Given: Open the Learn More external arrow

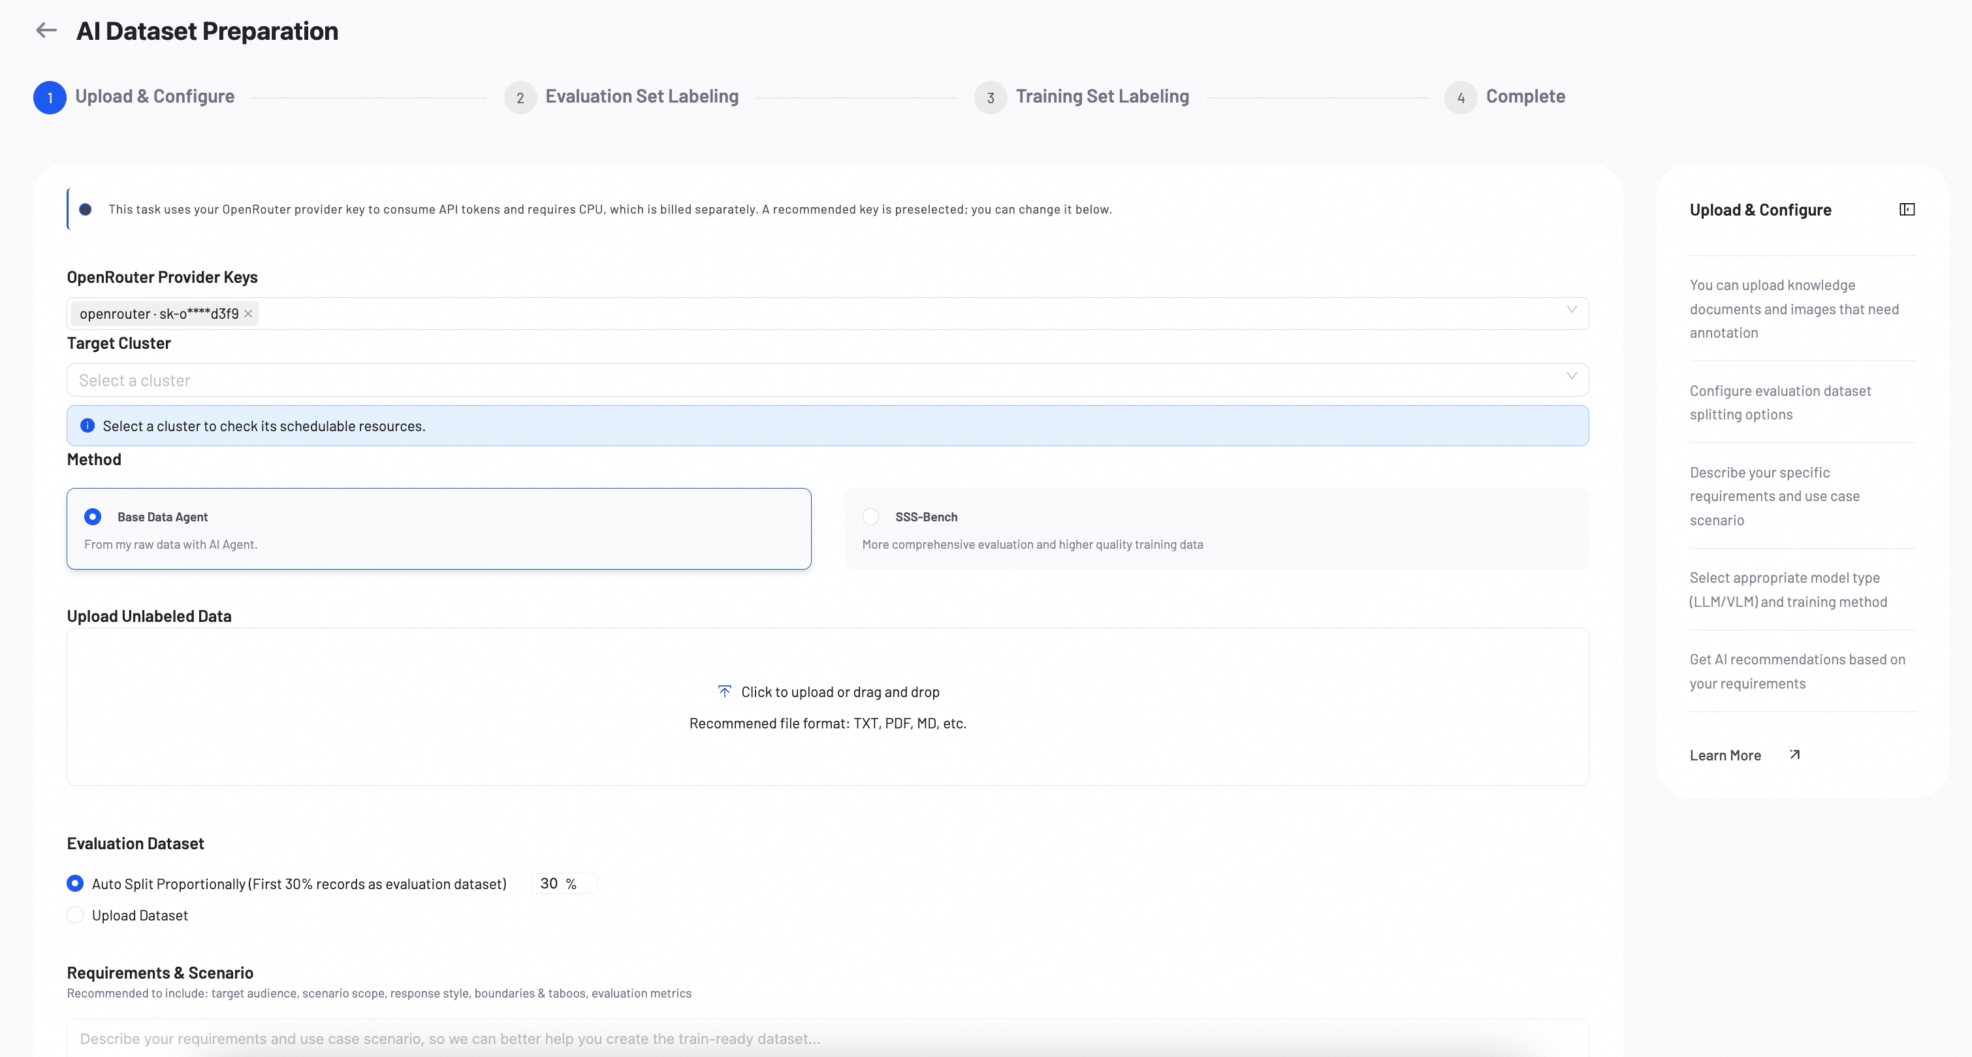Looking at the screenshot, I should pos(1794,755).
